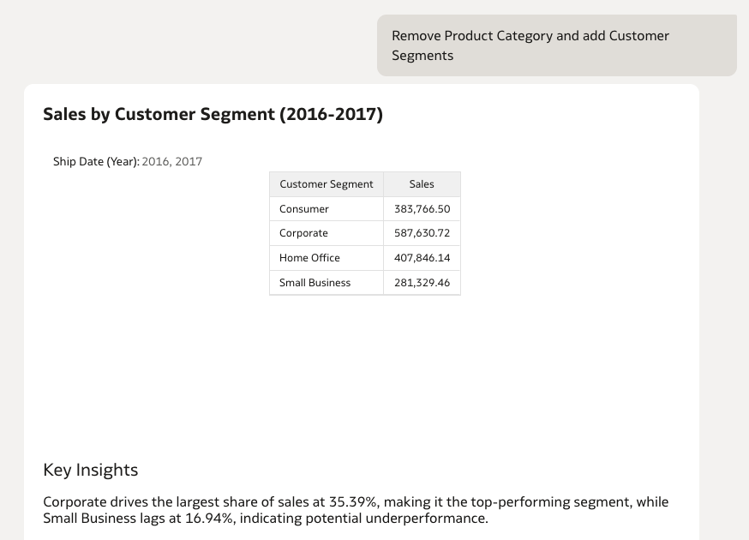Click the 383,766.50 sales value
Screen dimensions: 749x540
[422, 209]
